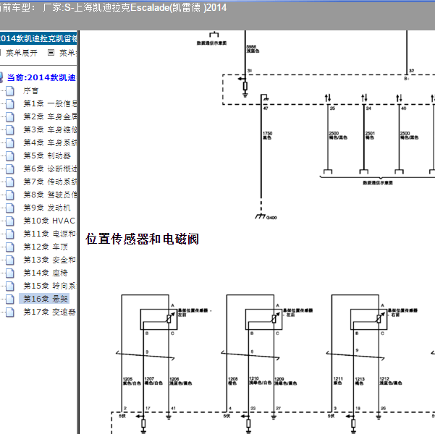Open 第2章 车身金属 chapter
This screenshot has height=434, width=435.
(x=50, y=116)
